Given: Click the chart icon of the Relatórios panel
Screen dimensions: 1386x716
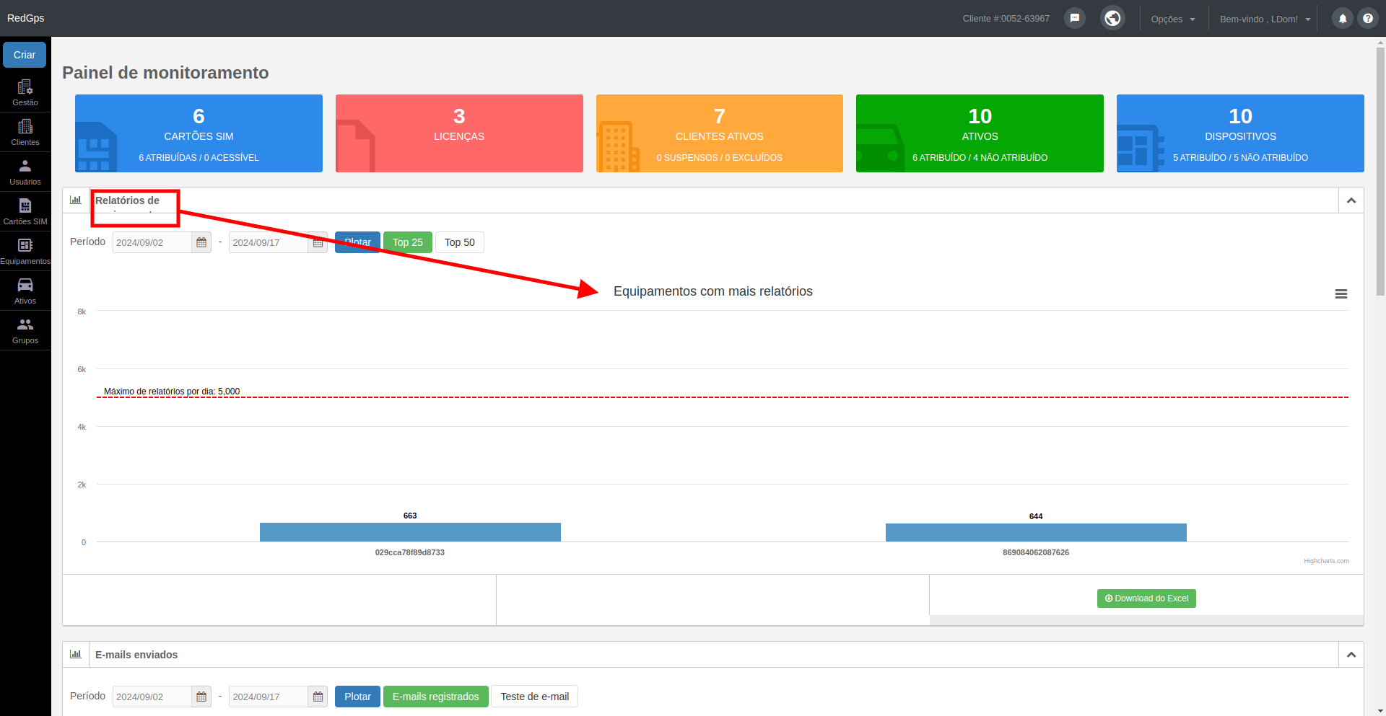Looking at the screenshot, I should (76, 200).
